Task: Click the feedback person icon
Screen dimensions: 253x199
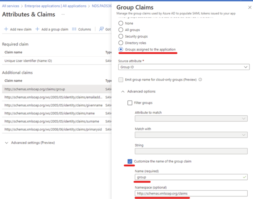Action: coord(101,29)
